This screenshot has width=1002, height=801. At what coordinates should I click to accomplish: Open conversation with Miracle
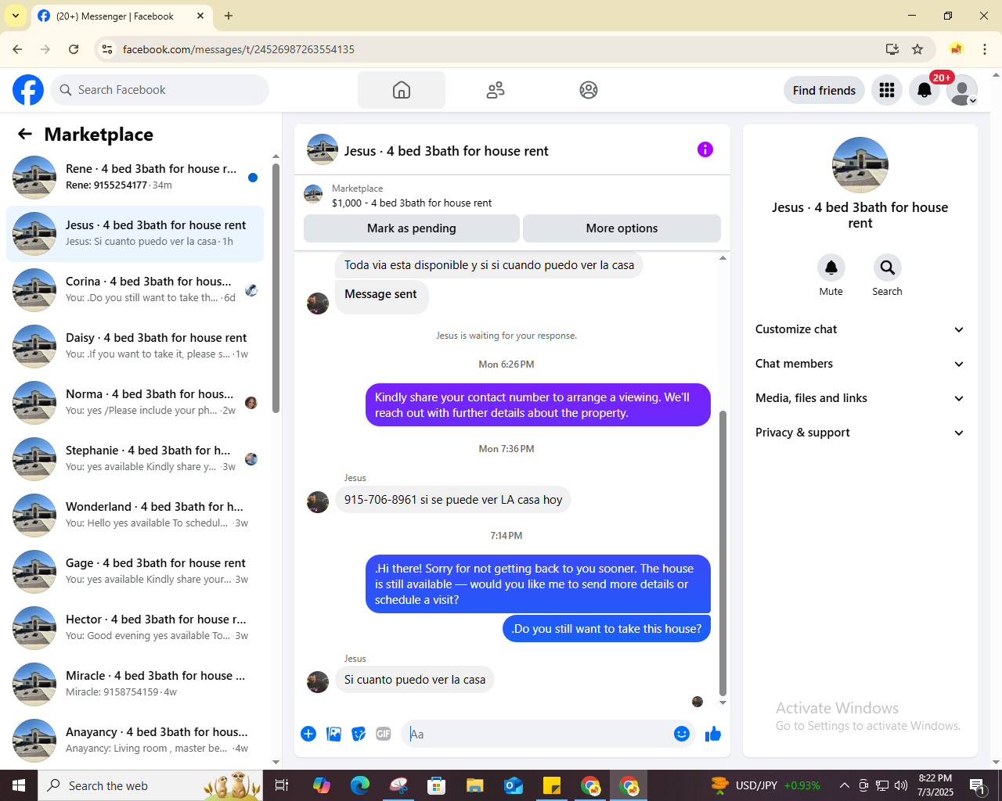pyautogui.click(x=135, y=684)
